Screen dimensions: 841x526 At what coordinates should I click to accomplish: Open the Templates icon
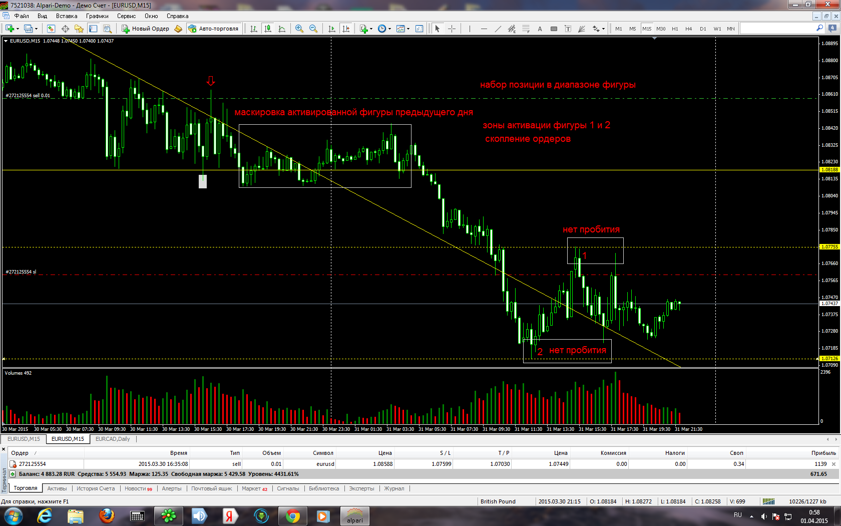[x=400, y=29]
